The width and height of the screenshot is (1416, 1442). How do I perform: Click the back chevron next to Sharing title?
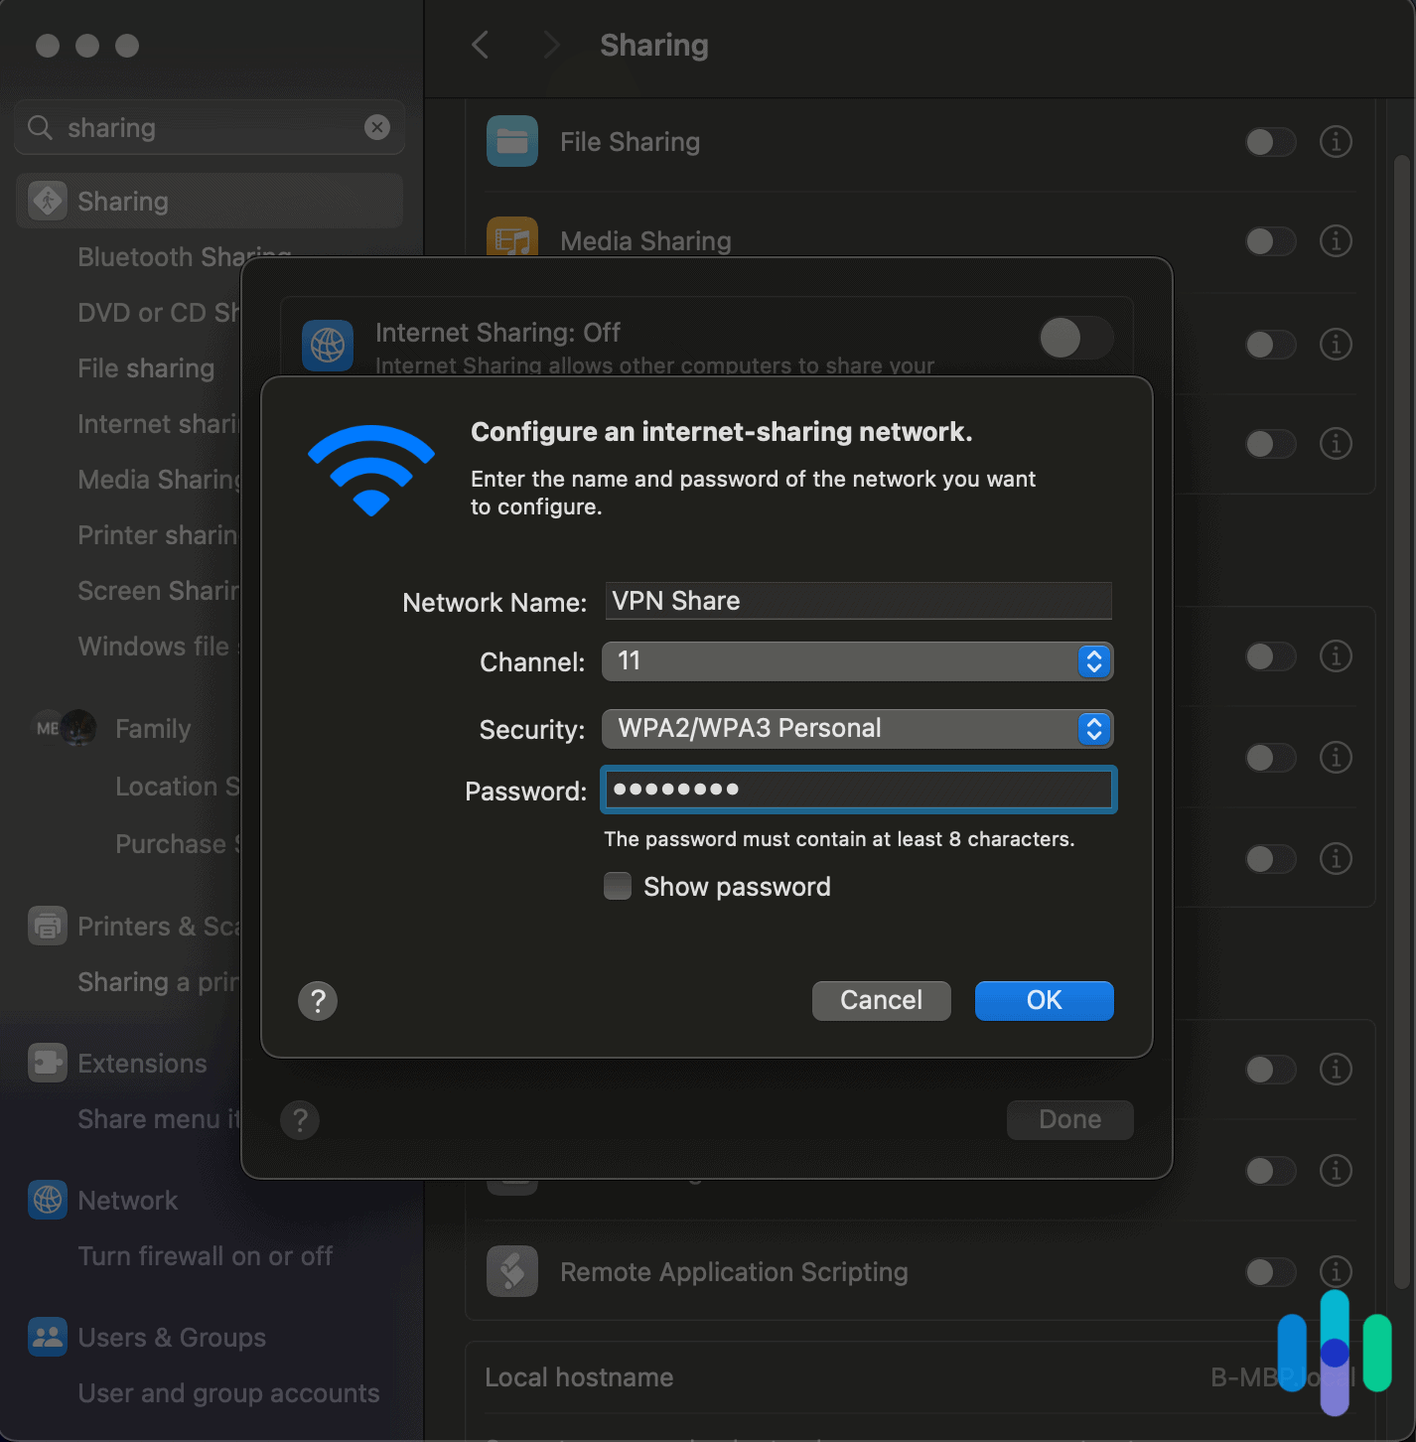[x=480, y=45]
